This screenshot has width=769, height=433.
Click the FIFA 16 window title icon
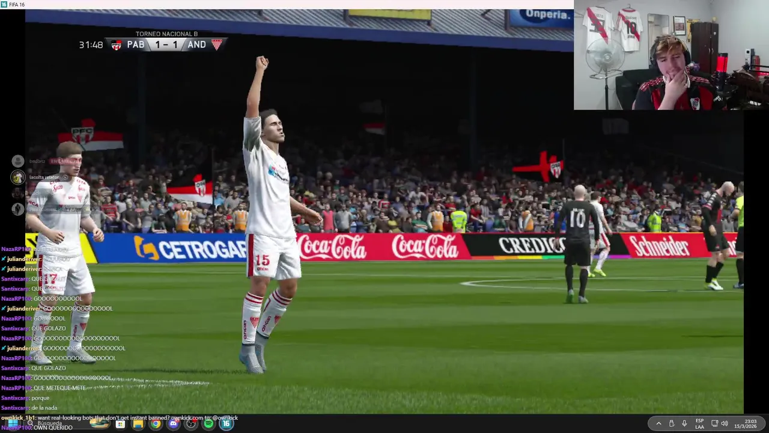pyautogui.click(x=4, y=4)
